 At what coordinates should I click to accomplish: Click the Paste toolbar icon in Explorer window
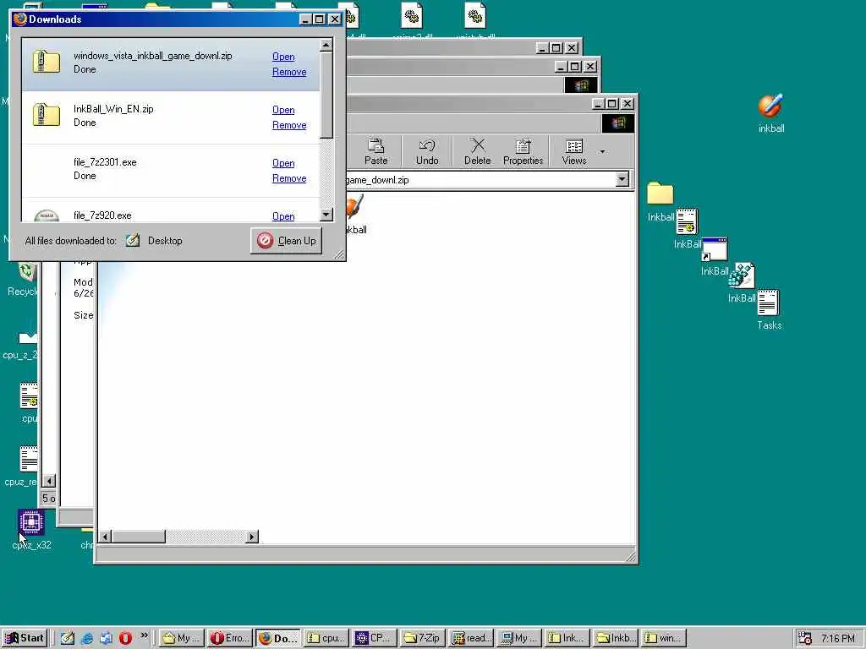[x=375, y=151]
